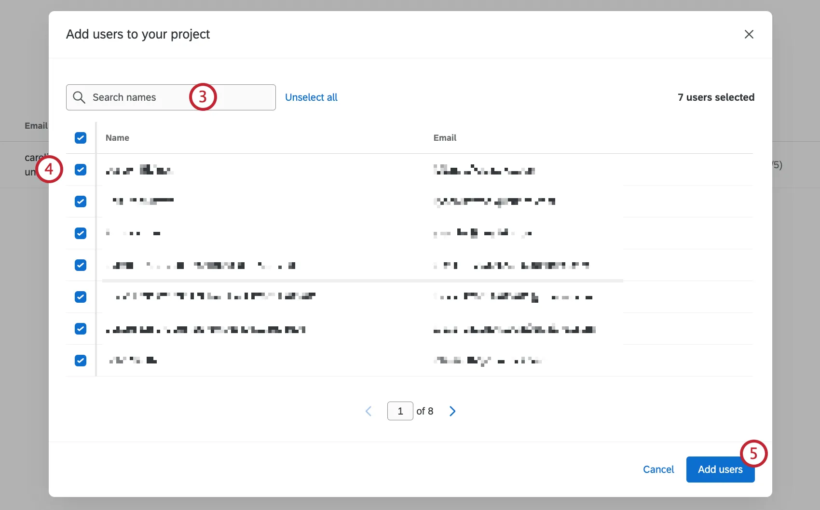Toggle the select-all checkbox in header
Viewport: 820px width, 510px height.
80,138
